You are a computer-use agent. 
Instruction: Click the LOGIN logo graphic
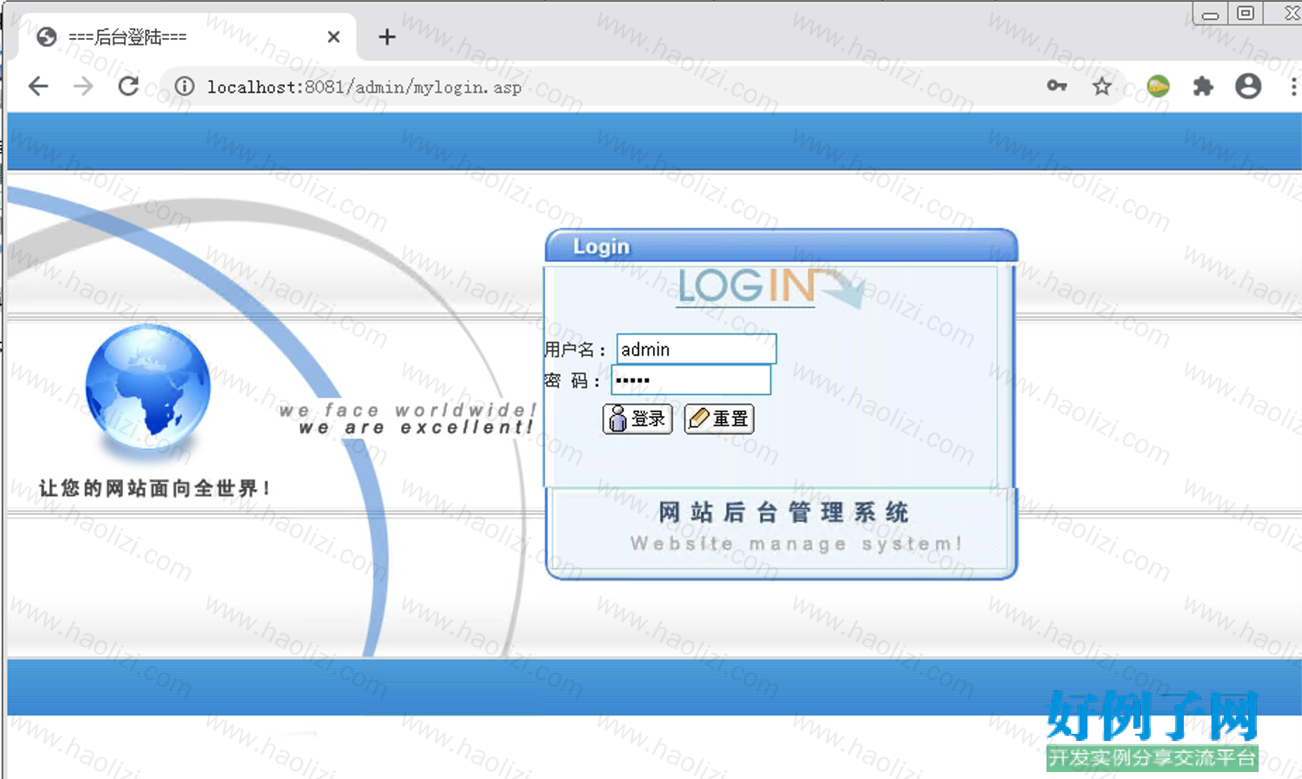(x=771, y=287)
